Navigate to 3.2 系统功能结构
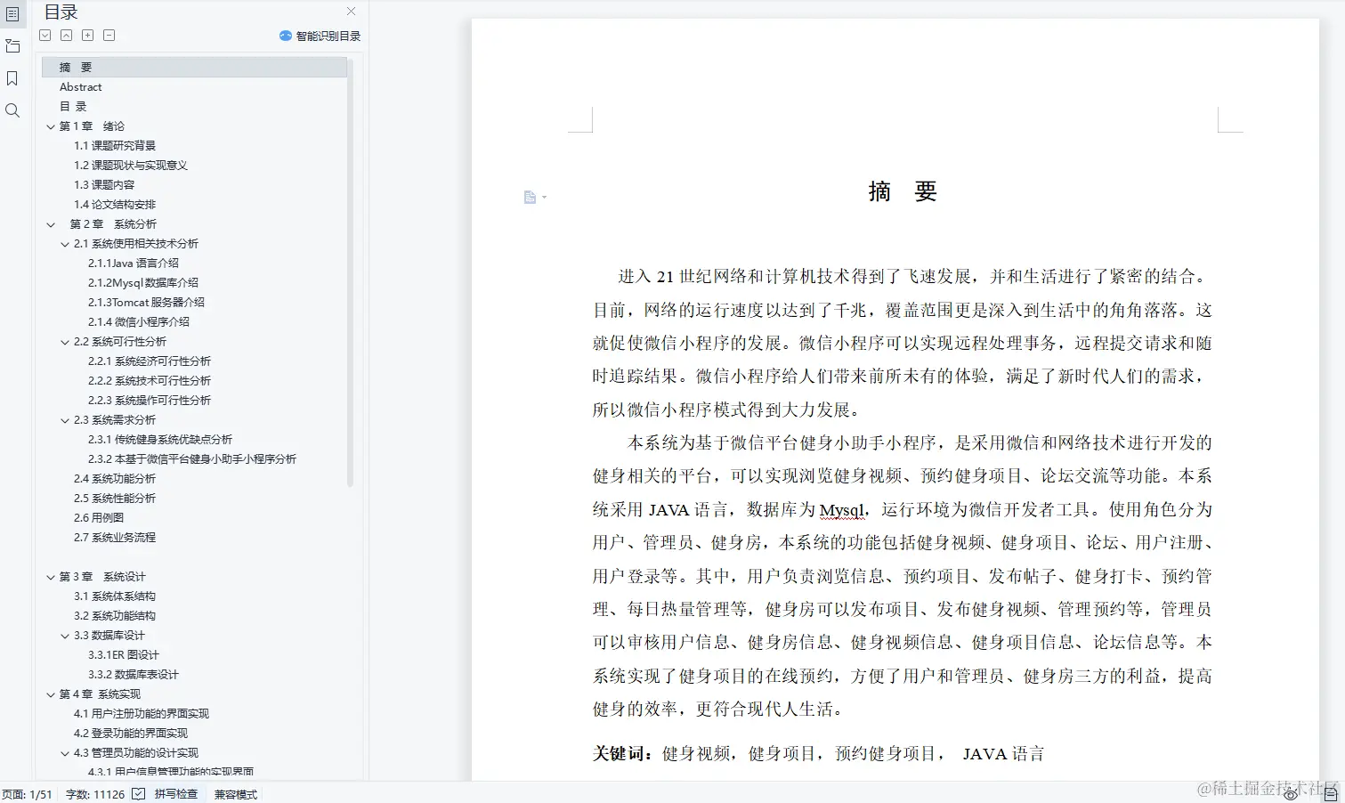The height and width of the screenshot is (803, 1345). [x=115, y=616]
